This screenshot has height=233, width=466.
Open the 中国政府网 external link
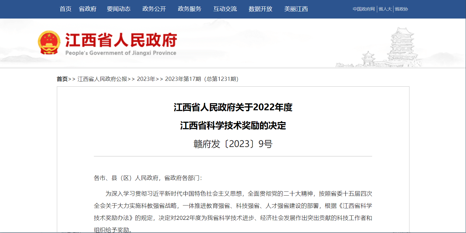tap(363, 9)
